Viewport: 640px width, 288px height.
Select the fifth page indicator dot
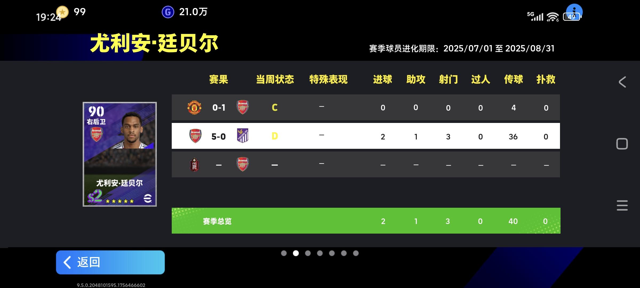332,253
